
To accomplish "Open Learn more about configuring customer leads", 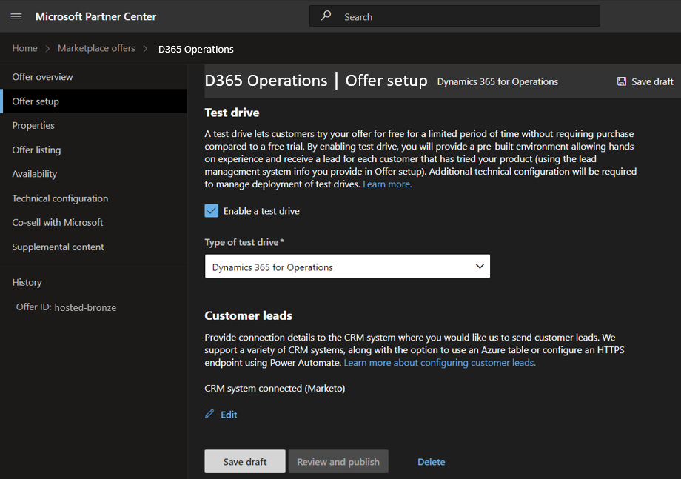I will (x=440, y=363).
